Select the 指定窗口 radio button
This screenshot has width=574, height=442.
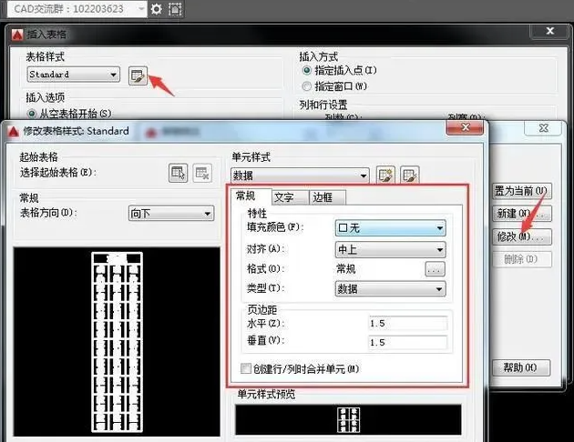tap(306, 86)
